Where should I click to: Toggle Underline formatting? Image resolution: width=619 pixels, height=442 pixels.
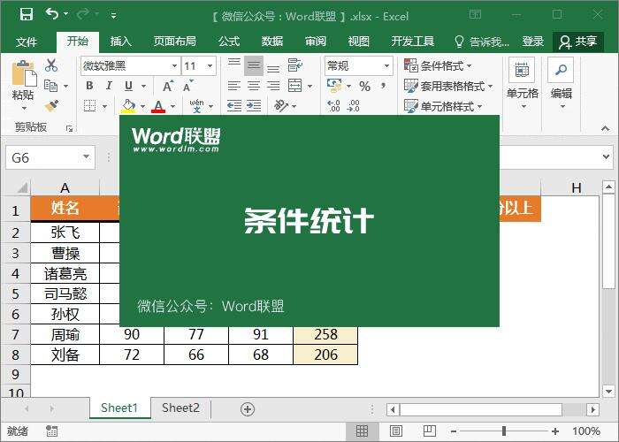[129, 86]
